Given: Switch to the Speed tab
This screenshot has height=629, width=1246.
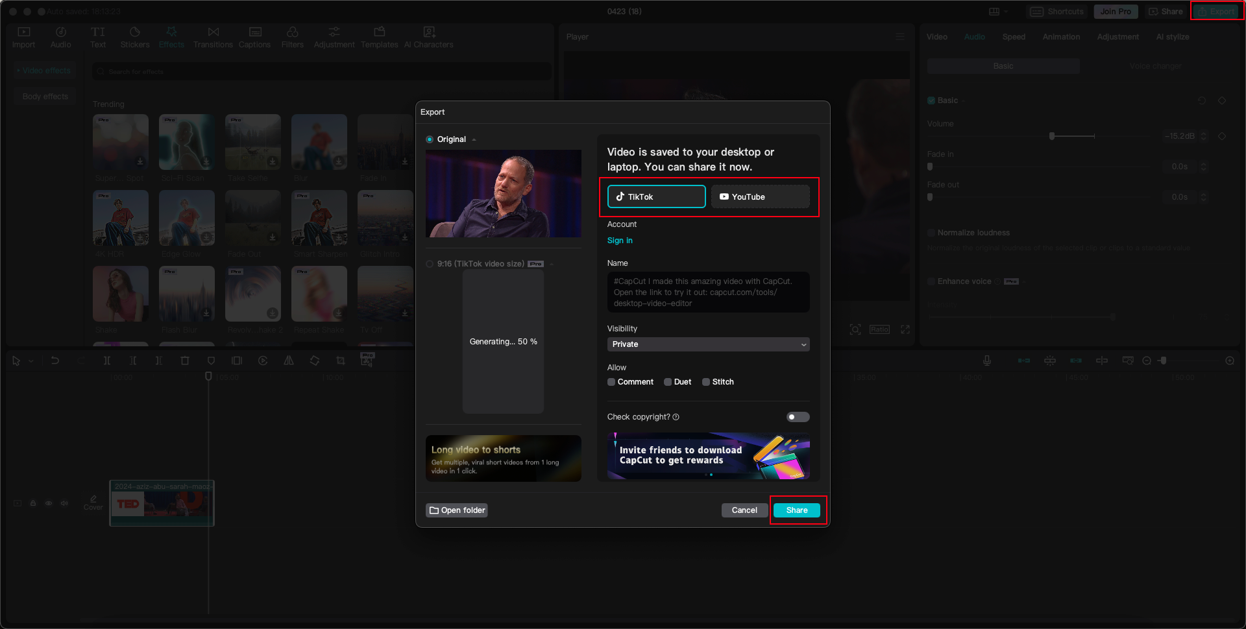Looking at the screenshot, I should 1013,37.
